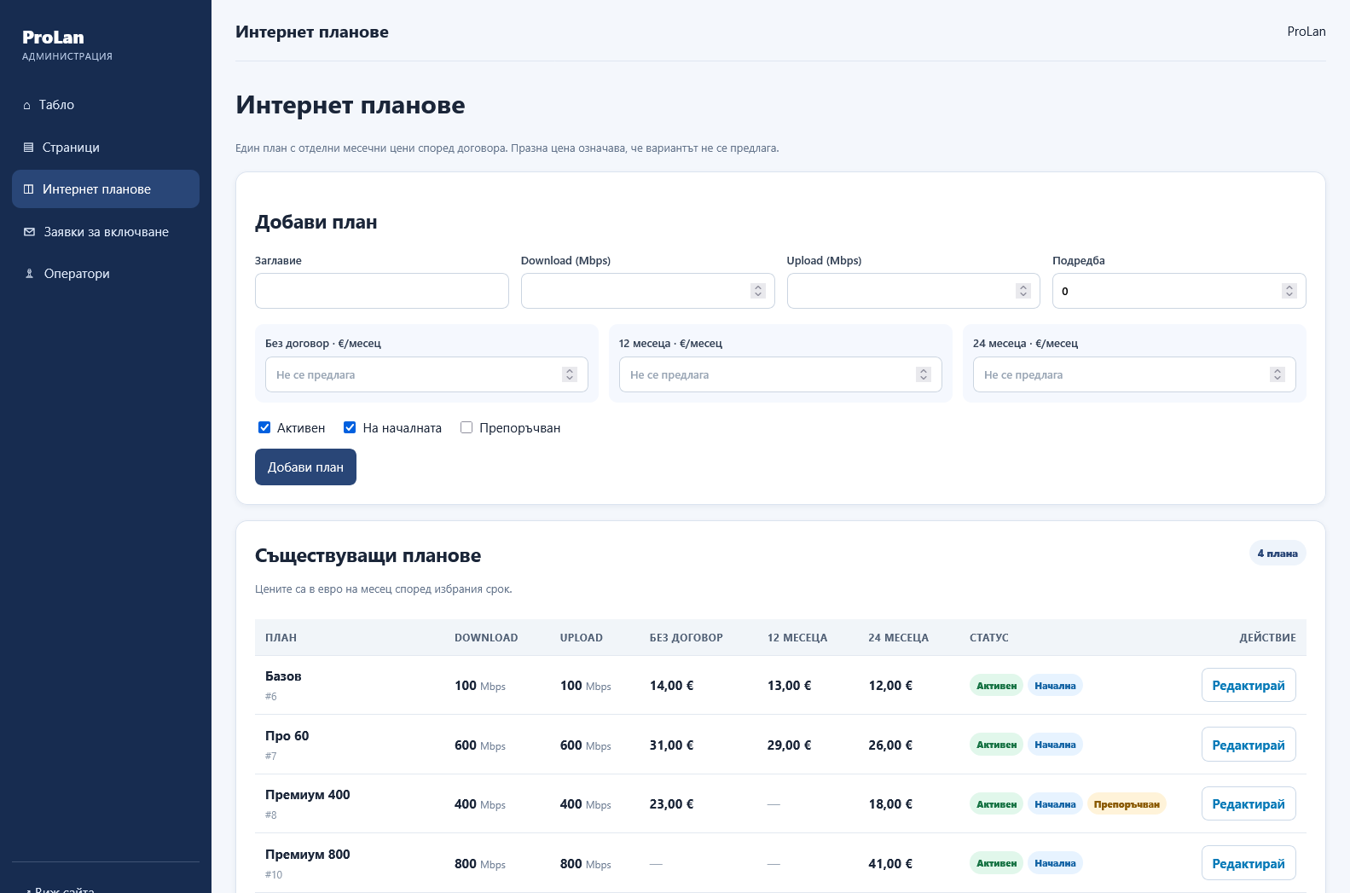Click the Страници pages icon
The width and height of the screenshot is (1350, 893).
[28, 148]
